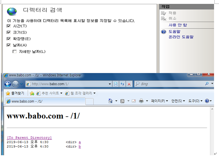This screenshot has width=219, height=157.
Task: Click the IE favicon on the babo.com tab
Action: [9, 101]
